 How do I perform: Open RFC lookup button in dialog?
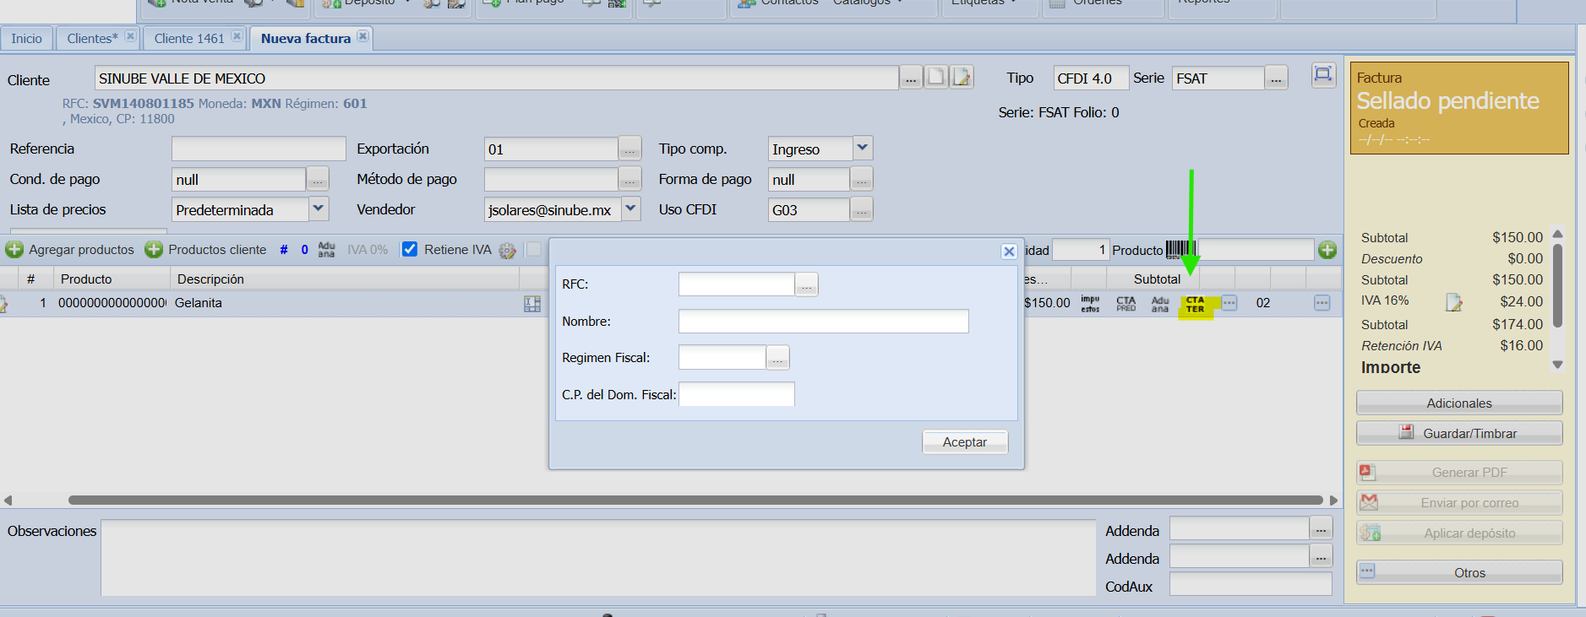(x=806, y=284)
